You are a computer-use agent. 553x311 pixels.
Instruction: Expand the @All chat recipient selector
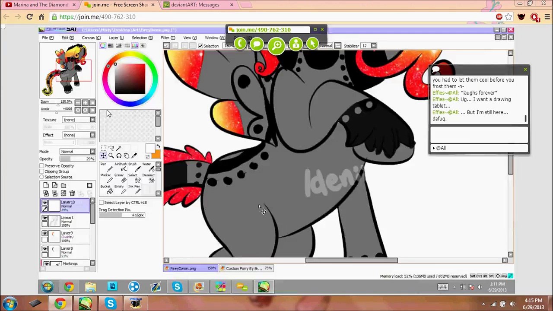(479, 148)
